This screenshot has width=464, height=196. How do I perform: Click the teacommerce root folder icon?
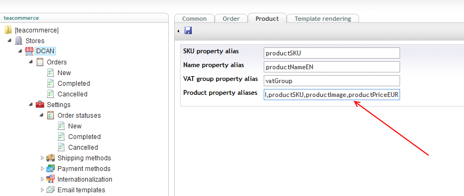point(9,30)
